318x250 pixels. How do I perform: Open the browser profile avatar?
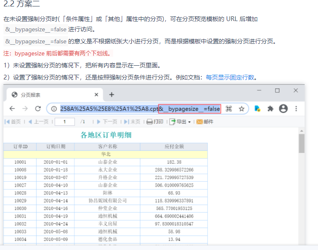(283, 109)
